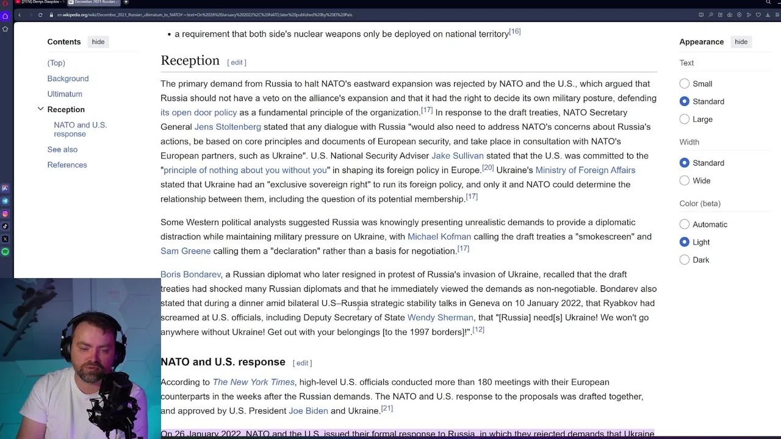Image resolution: width=781 pixels, height=439 pixels.
Task: Click the tab search magnifier in title bar
Action: [x=768, y=2]
